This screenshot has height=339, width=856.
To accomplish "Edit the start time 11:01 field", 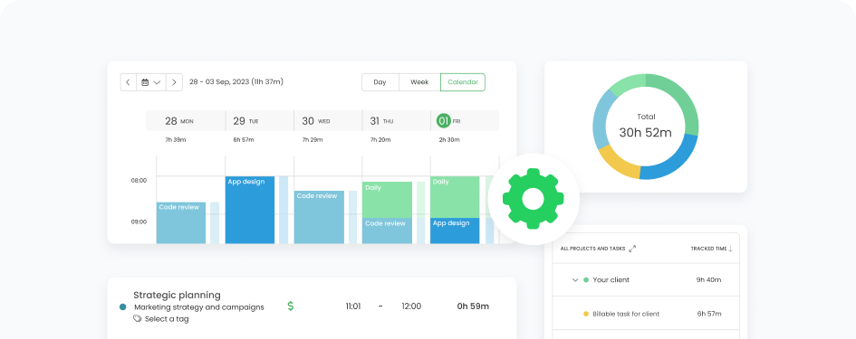I will (x=353, y=306).
